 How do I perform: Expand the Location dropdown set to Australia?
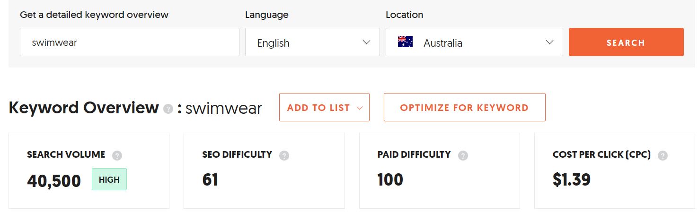(x=474, y=42)
